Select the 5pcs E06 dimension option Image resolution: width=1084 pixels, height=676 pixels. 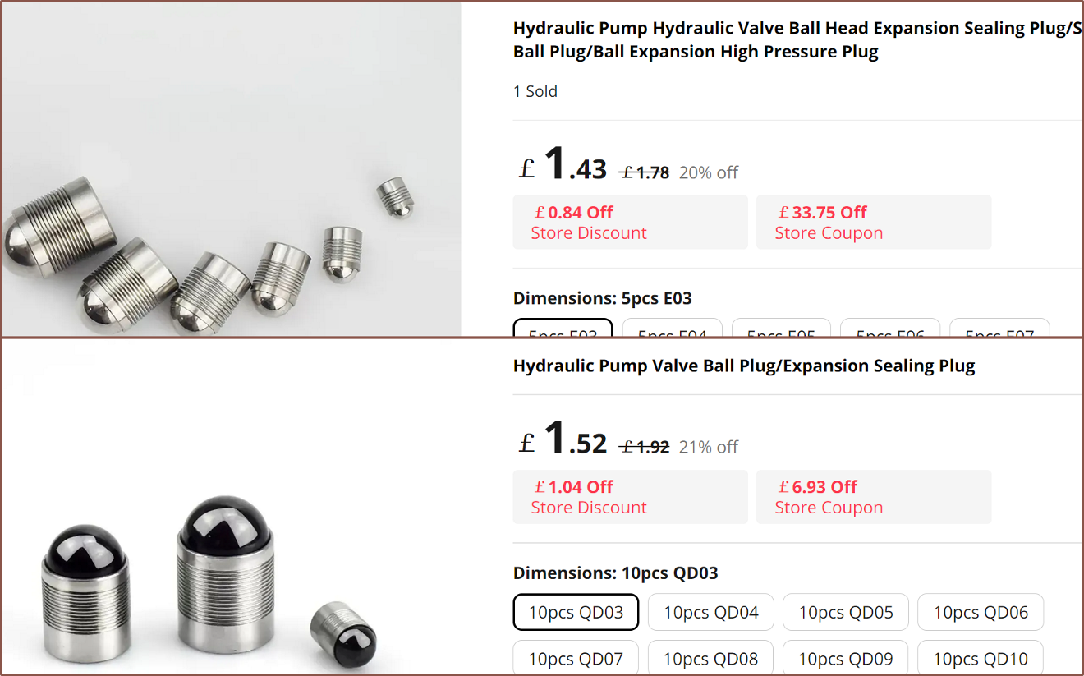890,329
